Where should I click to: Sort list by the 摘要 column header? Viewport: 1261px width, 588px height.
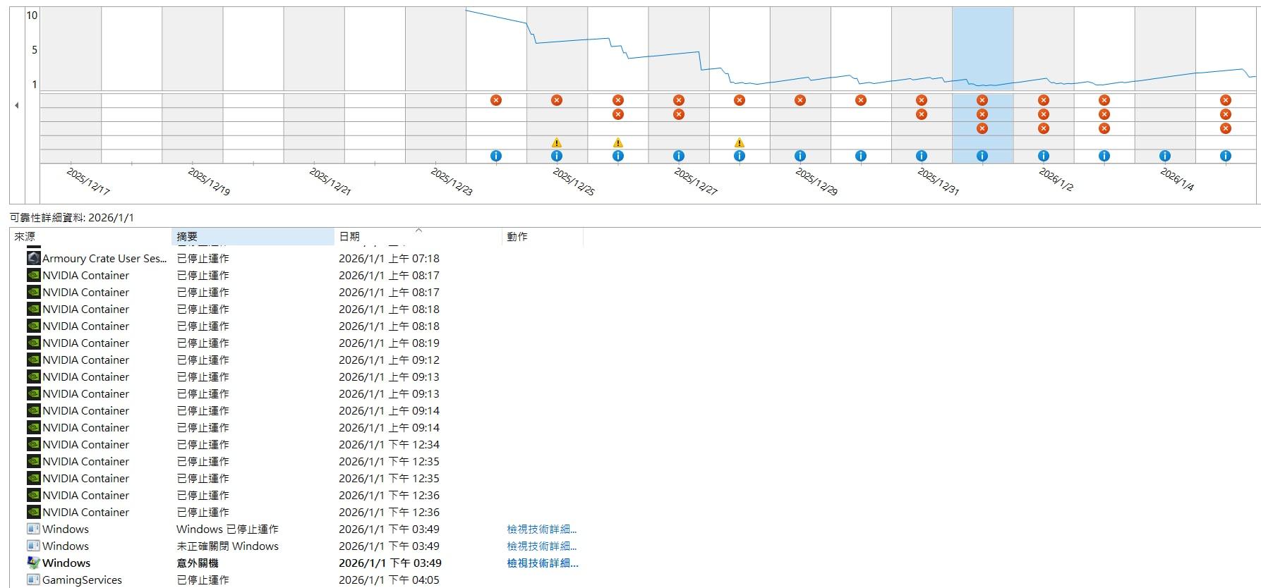point(252,237)
